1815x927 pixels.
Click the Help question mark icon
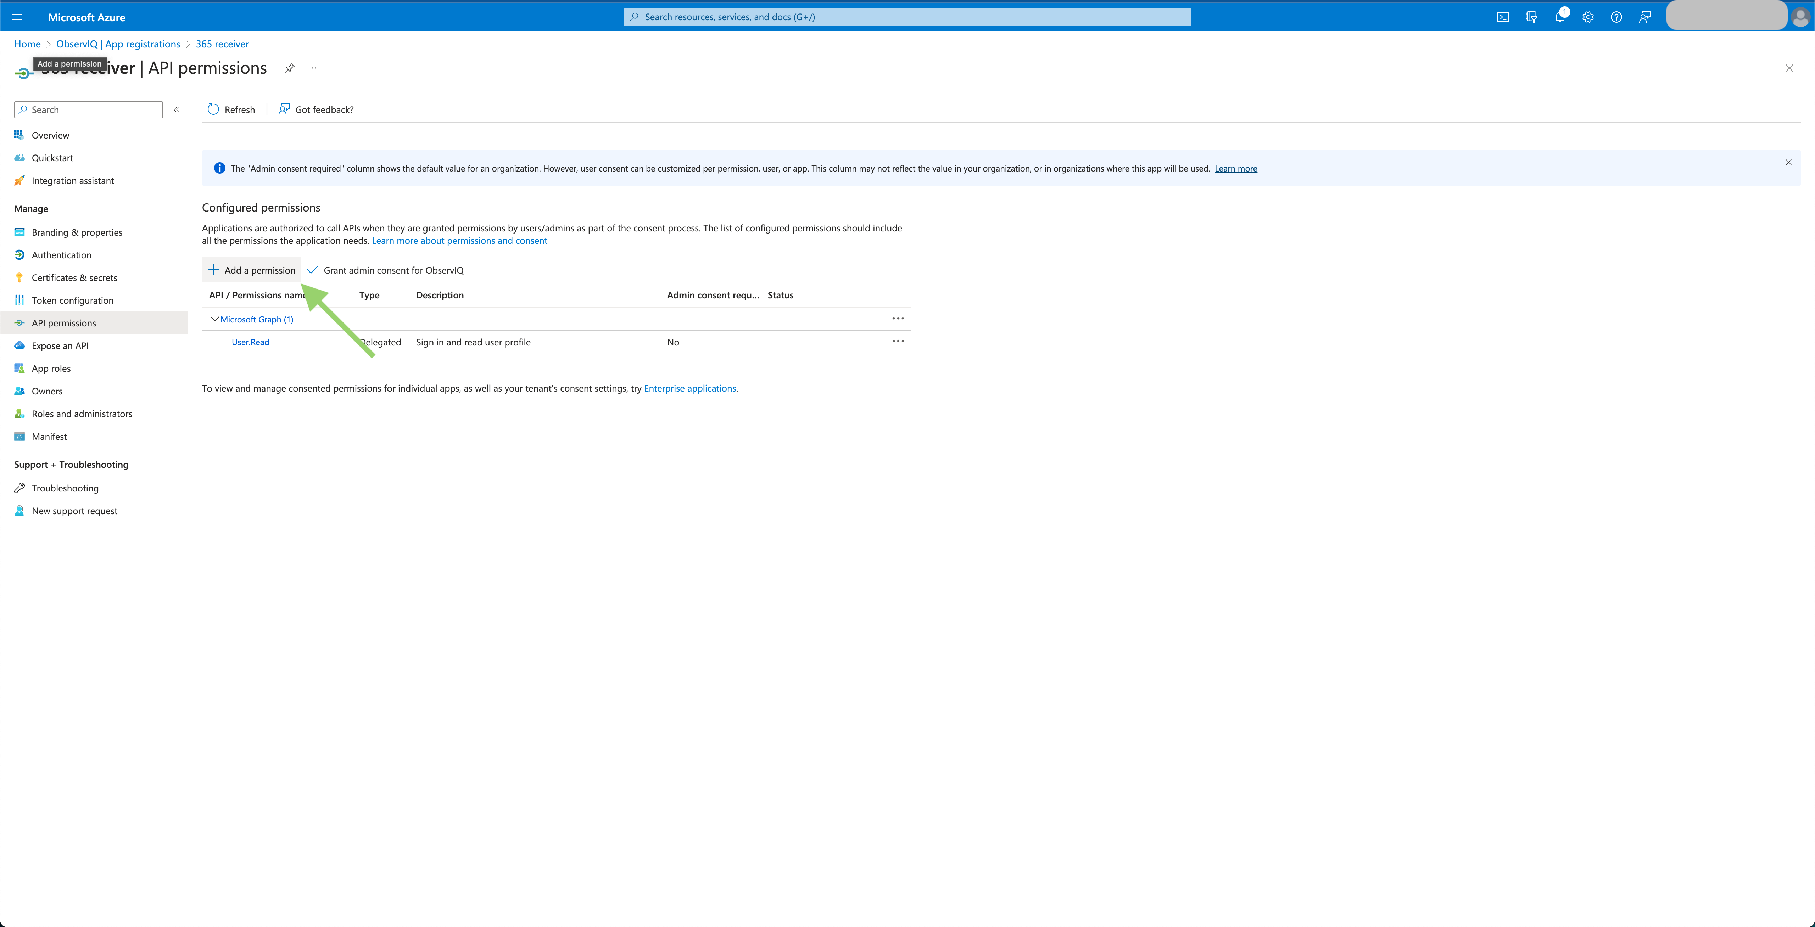coord(1616,17)
